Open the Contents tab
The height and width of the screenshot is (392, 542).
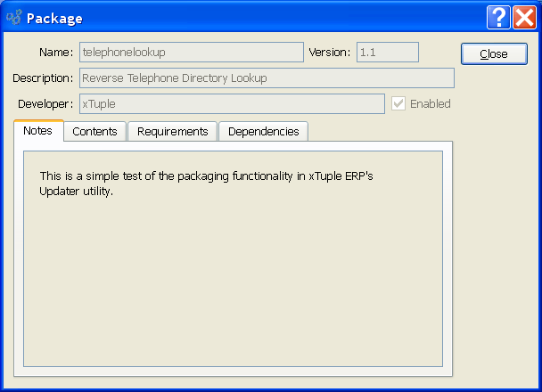click(x=94, y=132)
